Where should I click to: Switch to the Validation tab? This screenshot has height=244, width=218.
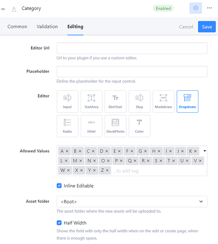47,26
